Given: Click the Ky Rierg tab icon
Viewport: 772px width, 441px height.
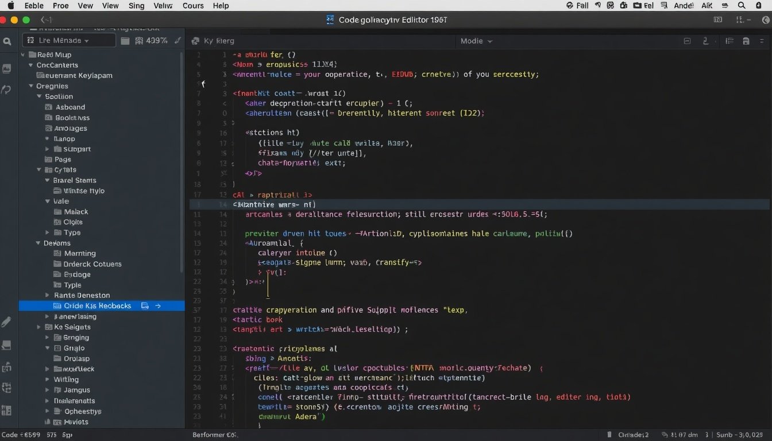Looking at the screenshot, I should (195, 41).
